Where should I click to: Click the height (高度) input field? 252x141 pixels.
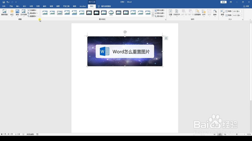tap(236, 11)
